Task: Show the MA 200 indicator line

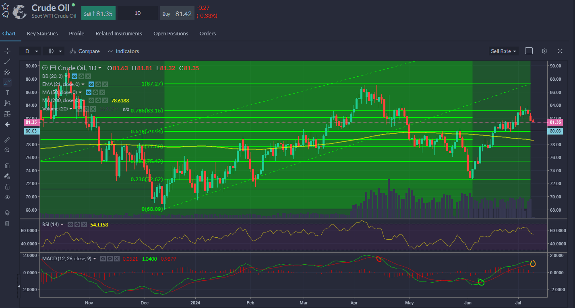Action: [x=91, y=100]
